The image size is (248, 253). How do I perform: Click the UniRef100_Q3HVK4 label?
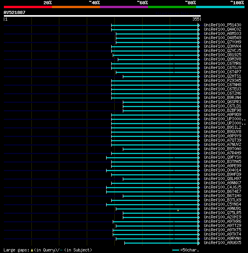click(x=222, y=46)
